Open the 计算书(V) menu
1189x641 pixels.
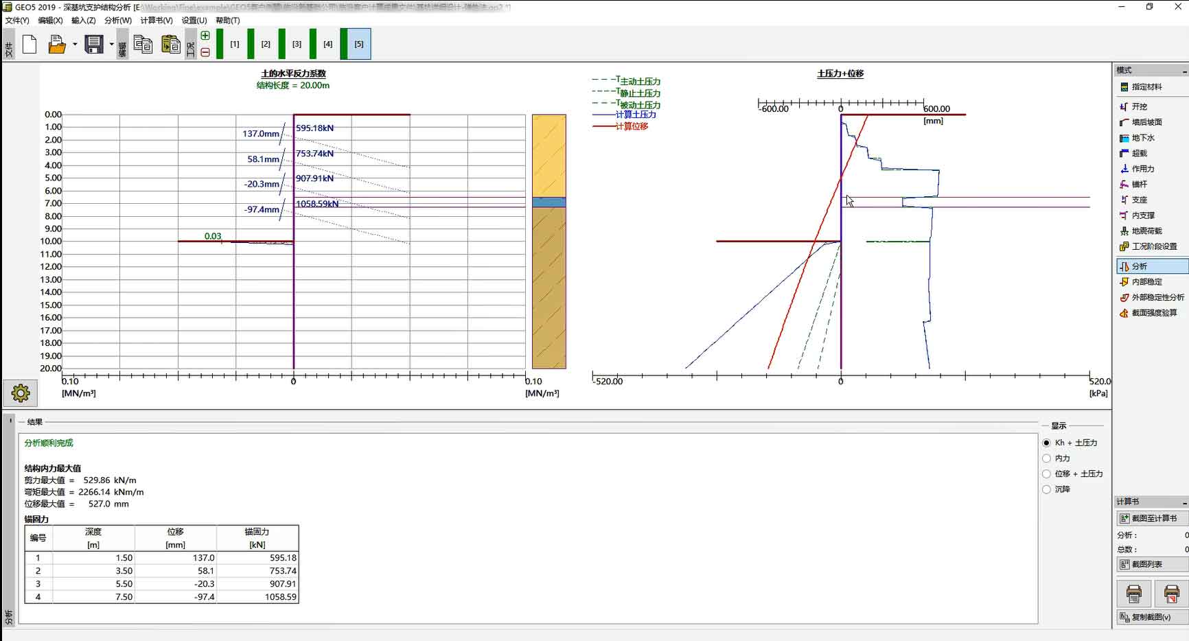click(x=156, y=21)
